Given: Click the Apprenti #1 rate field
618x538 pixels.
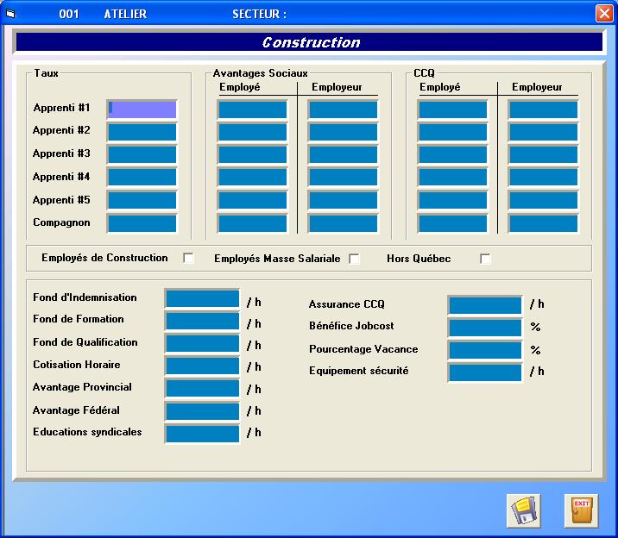Looking at the screenshot, I should pyautogui.click(x=142, y=109).
